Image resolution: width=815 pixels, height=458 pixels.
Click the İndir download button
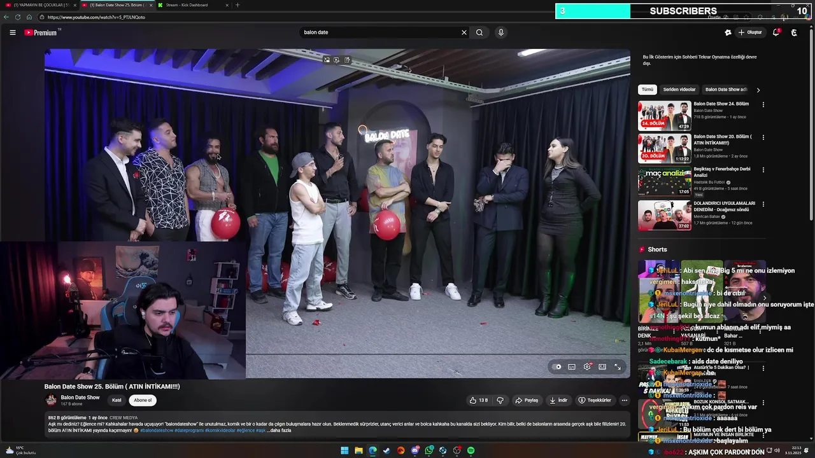pos(558,400)
